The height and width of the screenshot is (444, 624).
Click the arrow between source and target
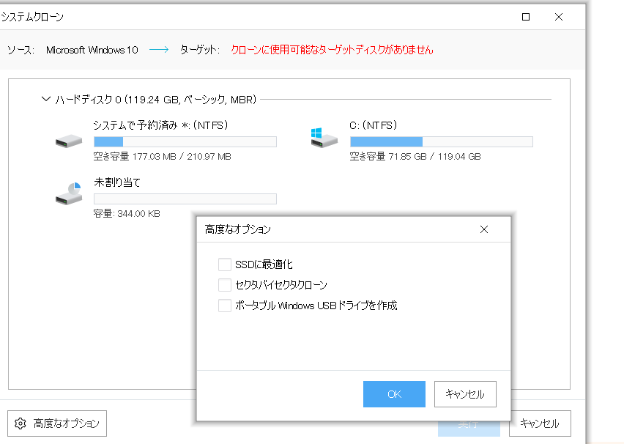[x=159, y=50]
